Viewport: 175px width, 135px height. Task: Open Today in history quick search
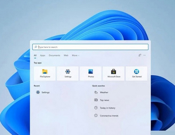click(x=105, y=108)
